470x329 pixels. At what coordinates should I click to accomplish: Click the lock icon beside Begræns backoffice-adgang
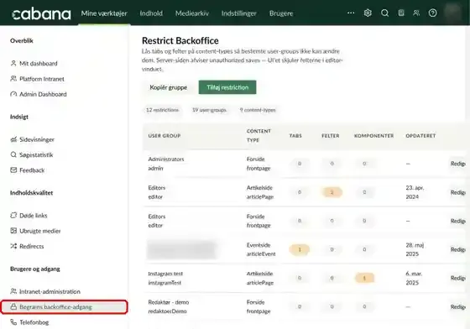[x=13, y=306]
